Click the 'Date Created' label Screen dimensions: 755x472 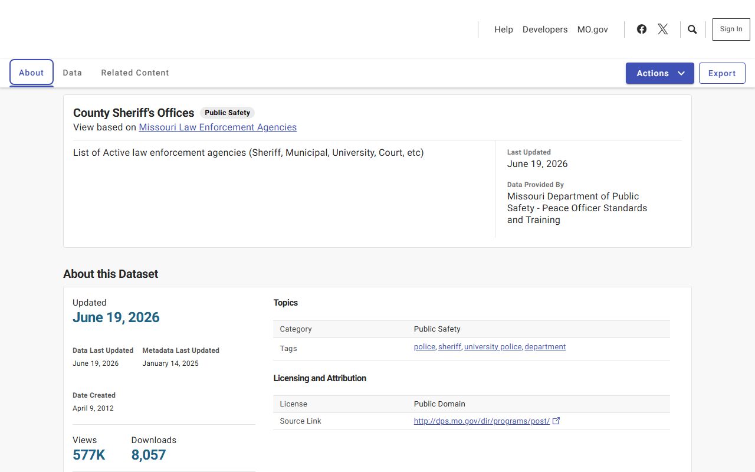tap(94, 395)
